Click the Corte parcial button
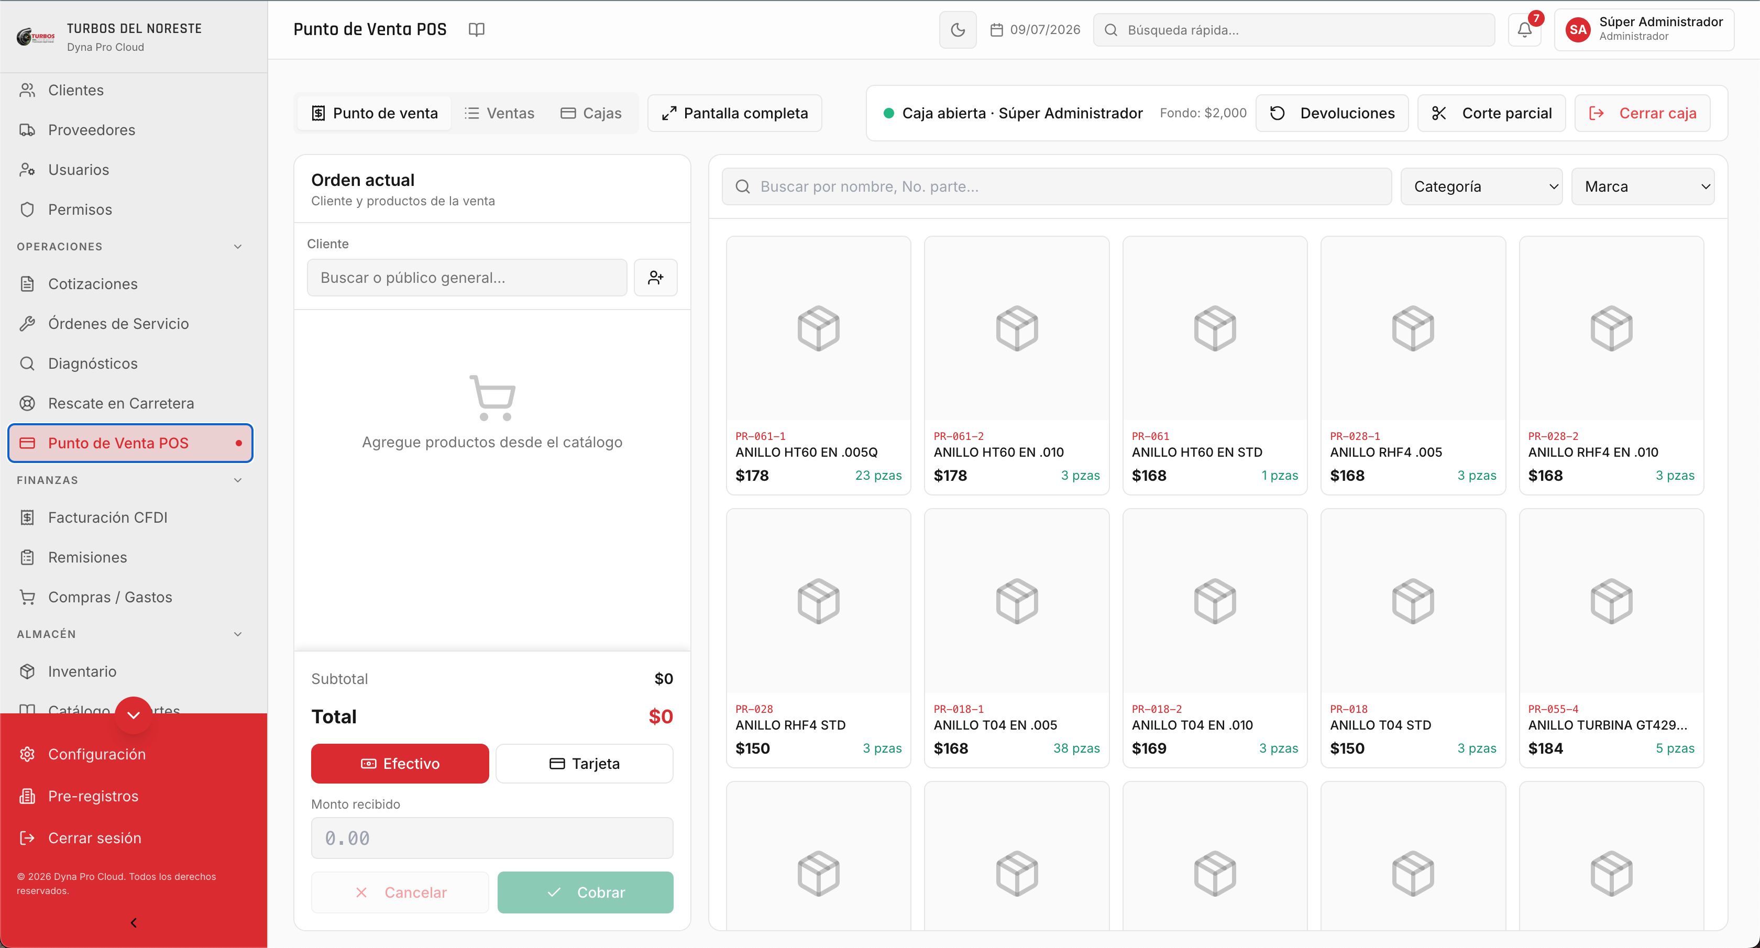 1491,113
